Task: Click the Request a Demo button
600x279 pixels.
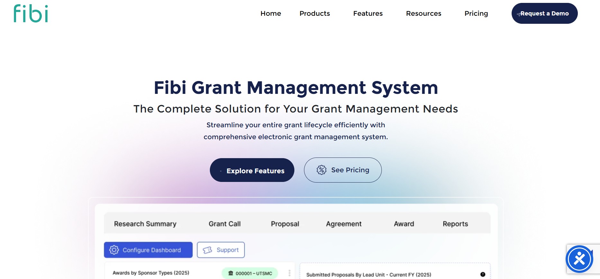Action: tap(544, 13)
